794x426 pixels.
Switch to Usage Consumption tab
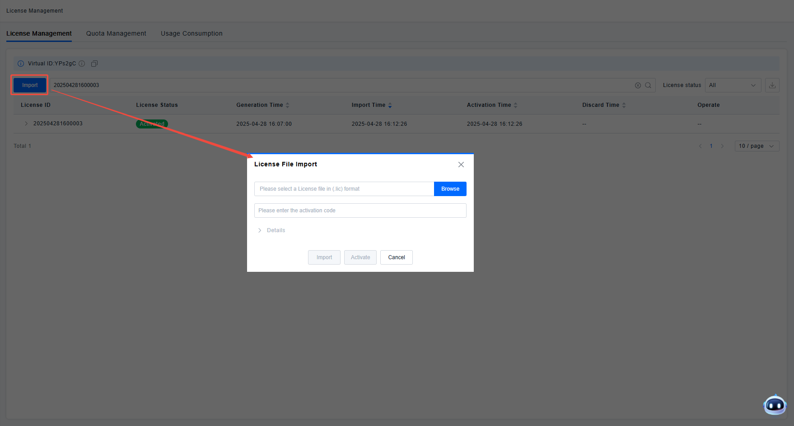tap(191, 33)
